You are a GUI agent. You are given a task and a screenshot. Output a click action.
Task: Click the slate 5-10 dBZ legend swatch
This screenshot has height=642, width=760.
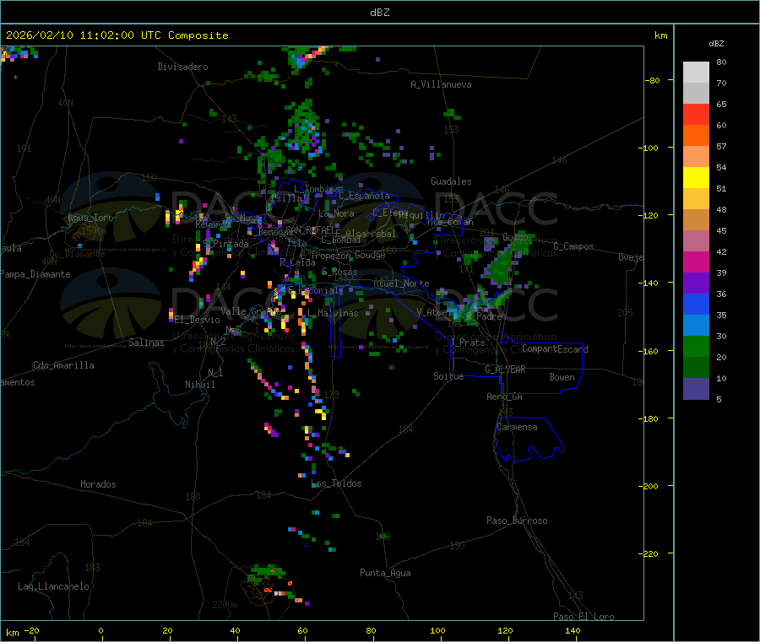tap(696, 389)
